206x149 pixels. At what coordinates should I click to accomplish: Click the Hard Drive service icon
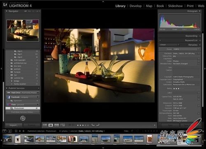coord(9,93)
